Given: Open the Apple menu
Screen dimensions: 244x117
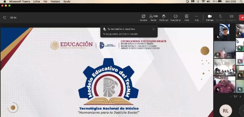Looking at the screenshot, I should 5,1.
